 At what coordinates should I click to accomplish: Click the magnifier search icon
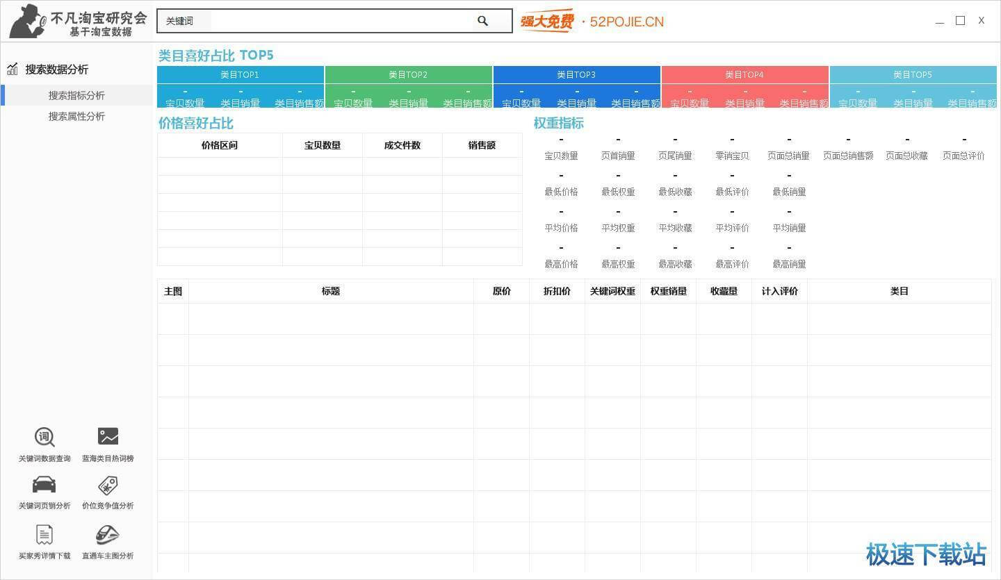[482, 21]
